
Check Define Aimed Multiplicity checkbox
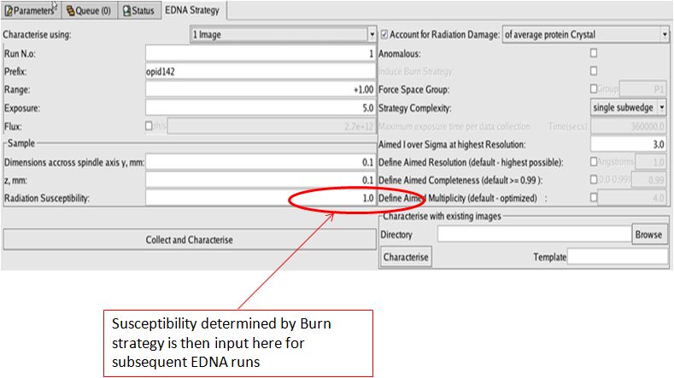point(594,198)
